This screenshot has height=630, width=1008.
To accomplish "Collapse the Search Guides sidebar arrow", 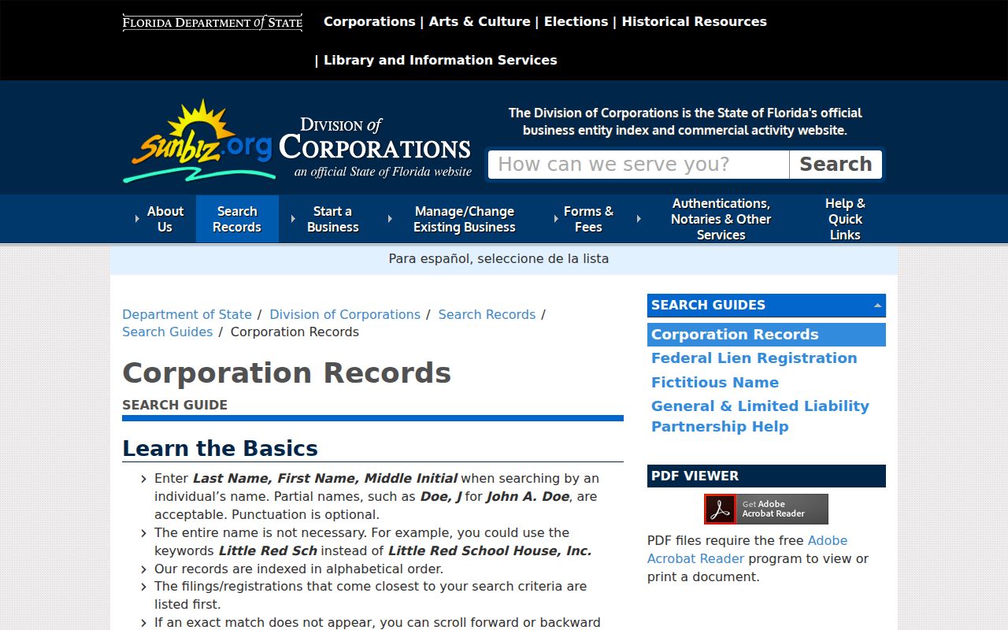I will point(877,306).
